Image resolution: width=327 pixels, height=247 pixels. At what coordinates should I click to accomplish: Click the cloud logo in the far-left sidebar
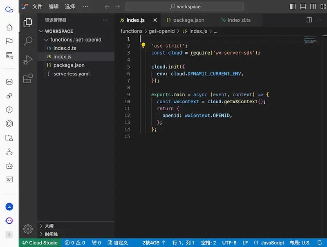[x=9, y=9]
